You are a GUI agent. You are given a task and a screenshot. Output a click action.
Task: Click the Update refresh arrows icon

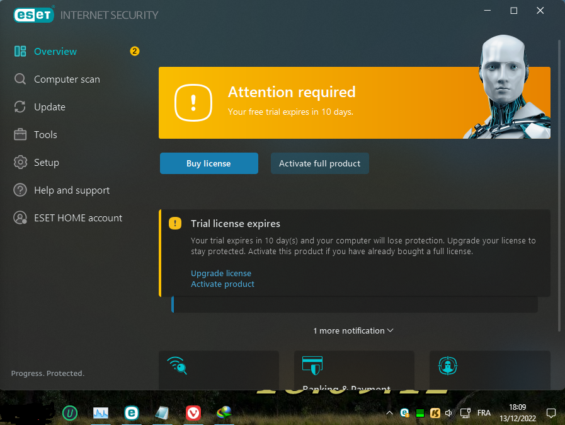(20, 107)
